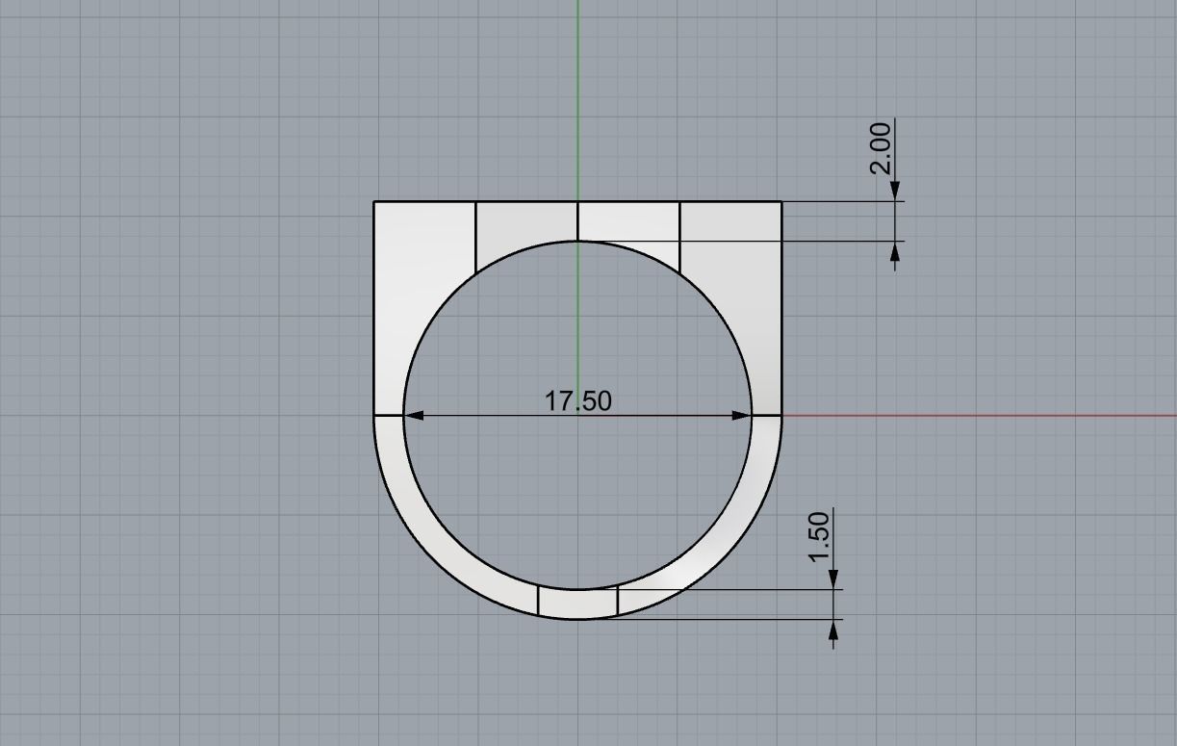Select the 17.50 diameter dimension text

[x=577, y=400]
